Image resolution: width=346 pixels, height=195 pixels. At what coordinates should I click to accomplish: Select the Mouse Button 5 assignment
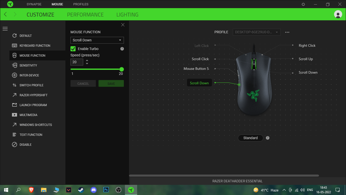pos(196,69)
